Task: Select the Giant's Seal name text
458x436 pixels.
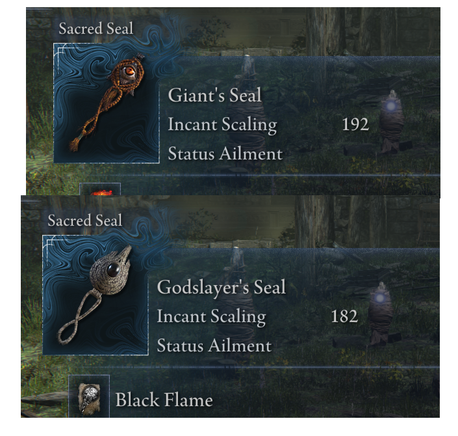Action: [x=214, y=95]
